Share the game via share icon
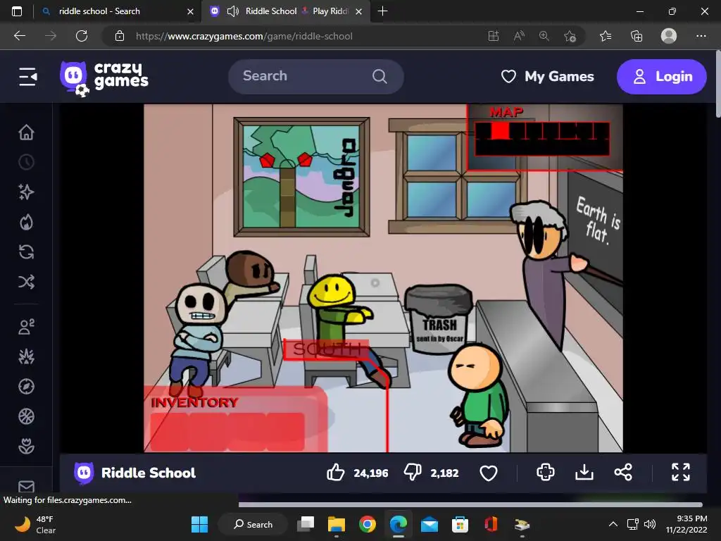This screenshot has height=541, width=721. coord(623,473)
